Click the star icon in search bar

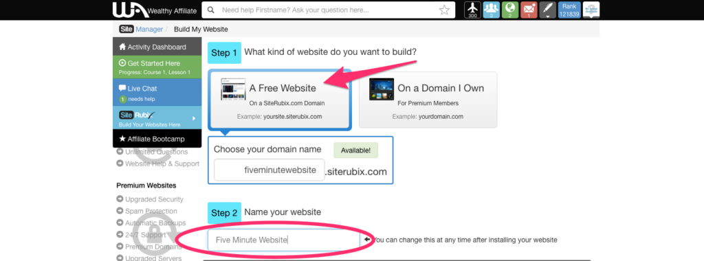[444, 10]
